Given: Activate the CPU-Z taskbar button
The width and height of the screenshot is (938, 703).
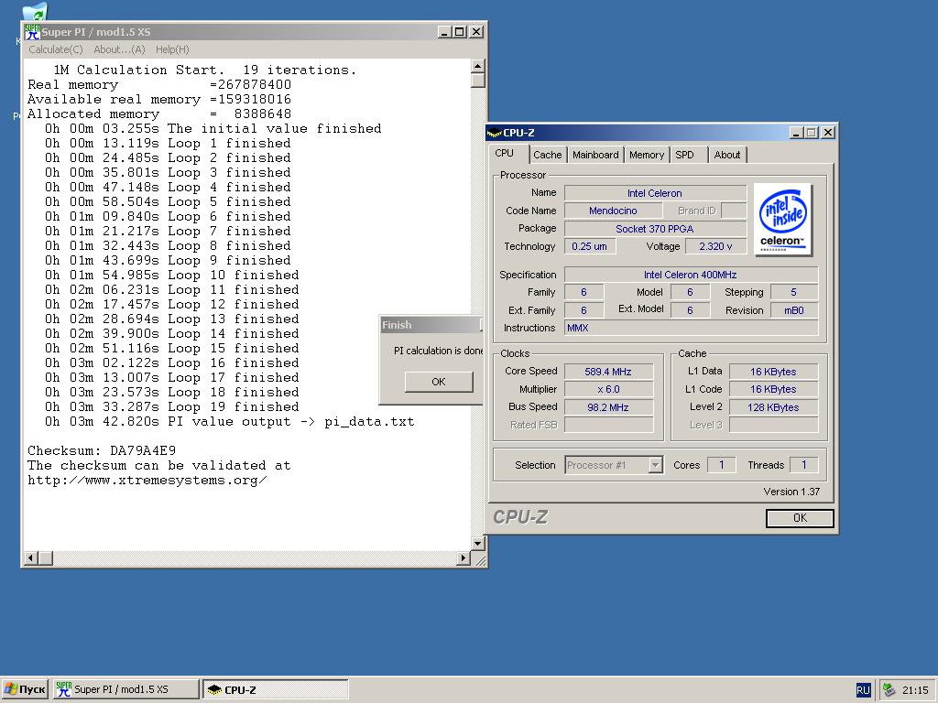Looking at the screenshot, I should click(x=275, y=689).
